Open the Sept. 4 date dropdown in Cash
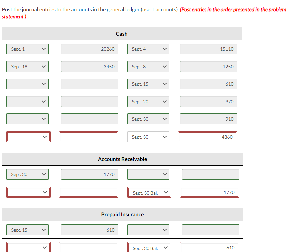This screenshot has height=252, width=298. [148, 49]
